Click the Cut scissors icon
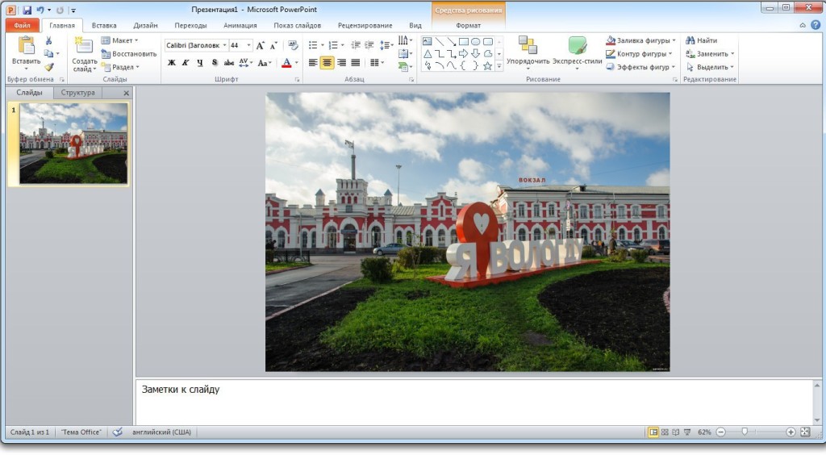Screen dimensions: 826x455 coord(48,40)
